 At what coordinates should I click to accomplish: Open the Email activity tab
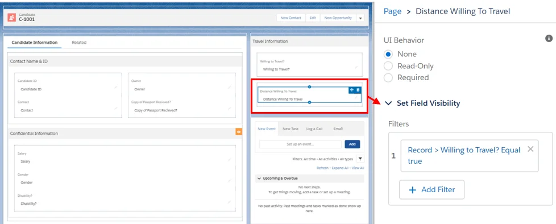(x=338, y=128)
